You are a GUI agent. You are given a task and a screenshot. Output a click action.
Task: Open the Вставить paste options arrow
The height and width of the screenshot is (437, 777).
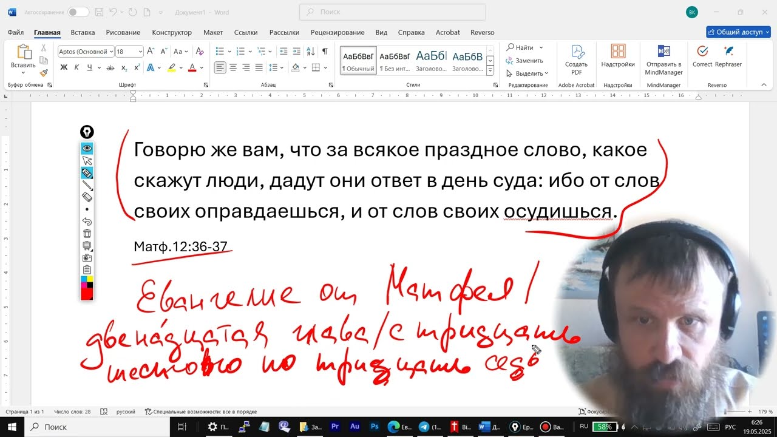pos(24,73)
